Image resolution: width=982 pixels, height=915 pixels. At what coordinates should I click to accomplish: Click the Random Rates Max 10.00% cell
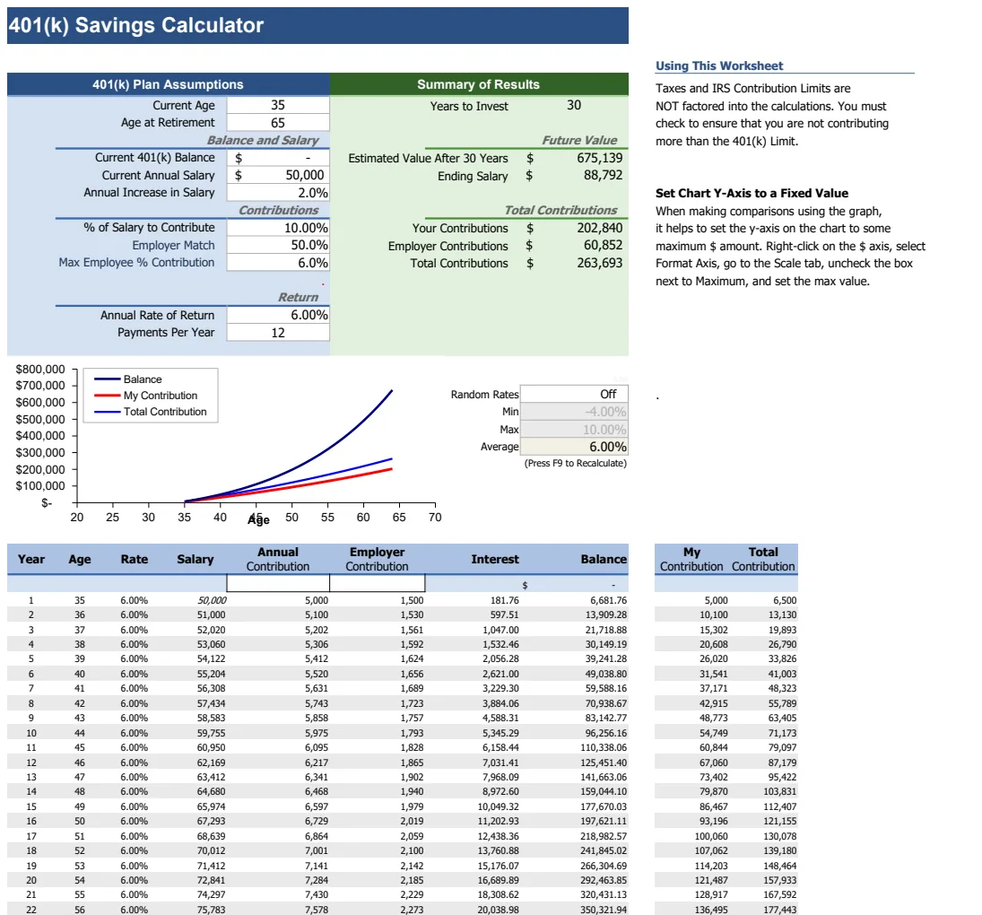[574, 429]
